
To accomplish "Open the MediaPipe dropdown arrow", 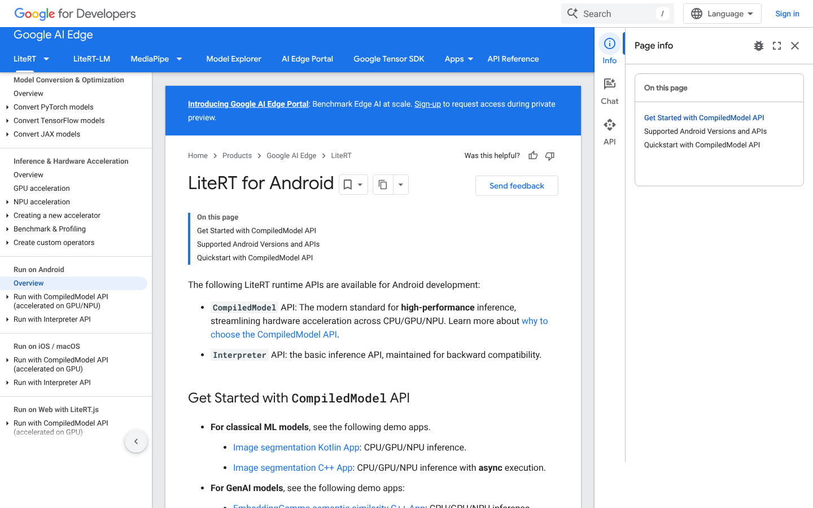I will click(179, 59).
